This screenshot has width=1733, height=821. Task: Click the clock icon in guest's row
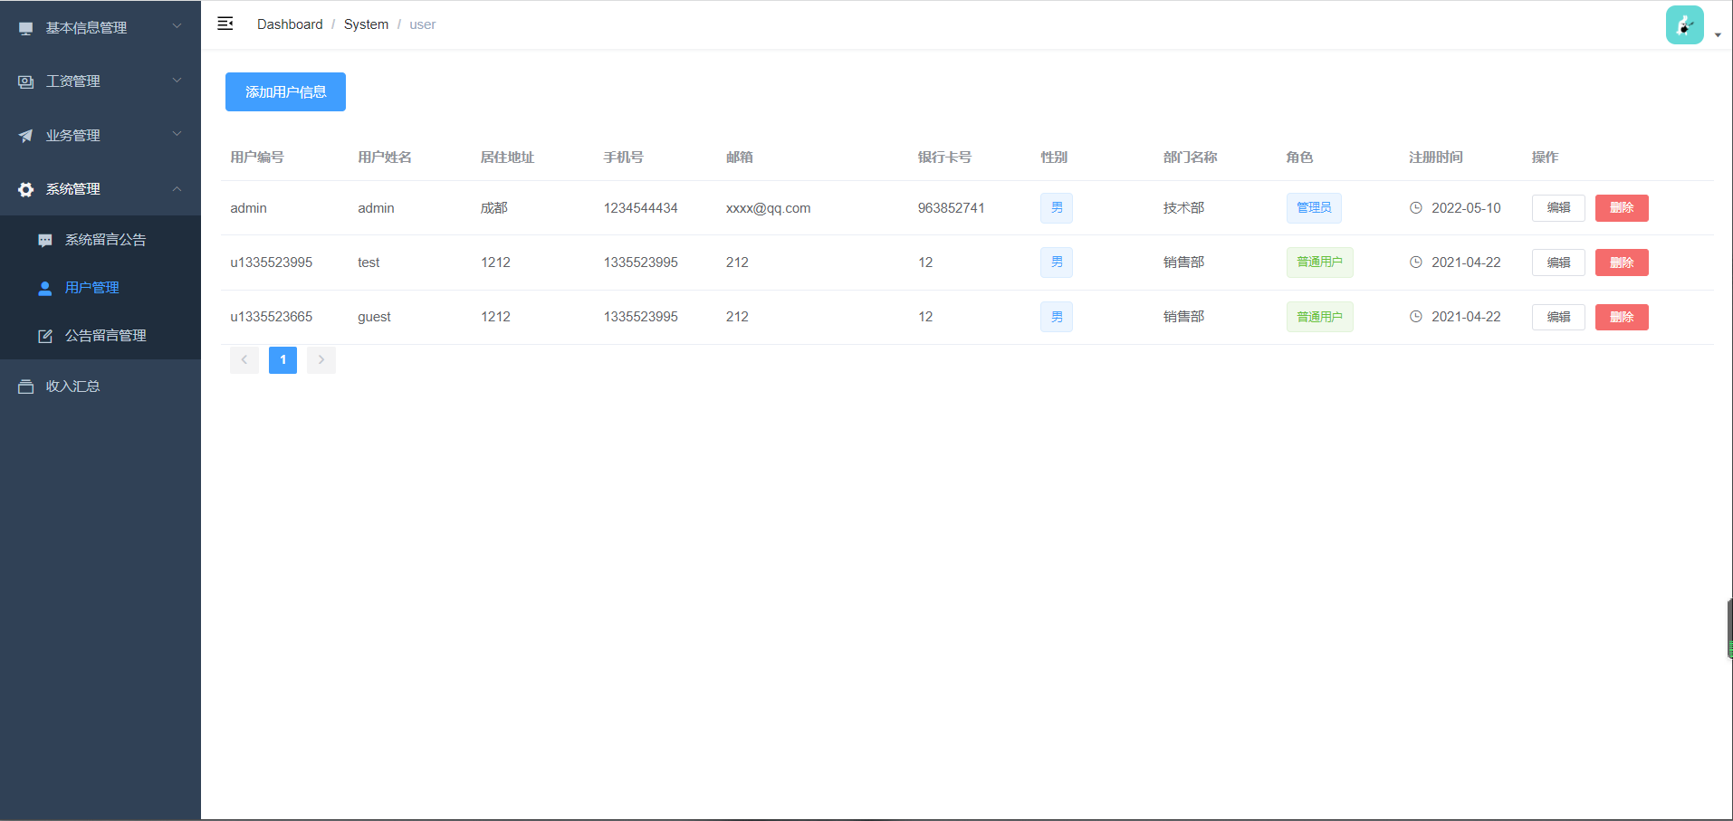[x=1416, y=317]
